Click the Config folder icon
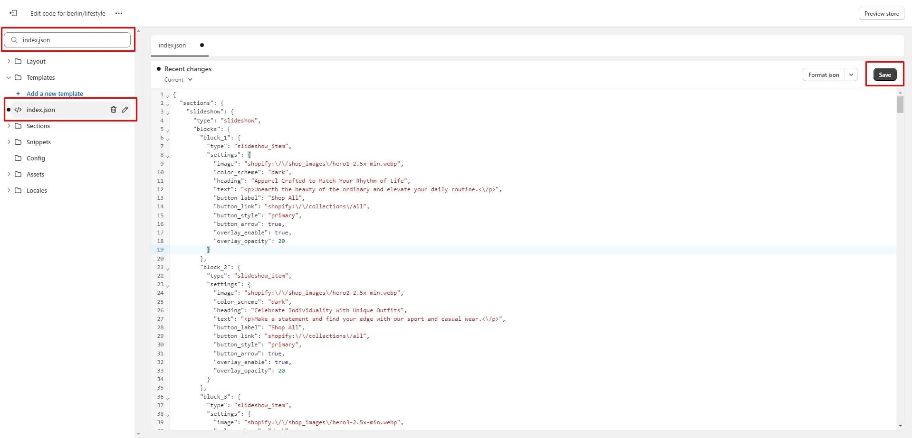The height and width of the screenshot is (438, 912). coord(18,158)
